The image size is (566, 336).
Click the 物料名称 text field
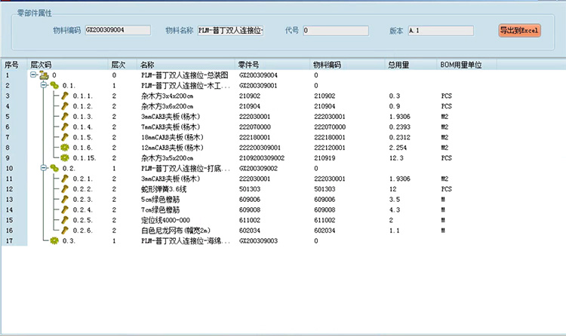[x=230, y=31]
